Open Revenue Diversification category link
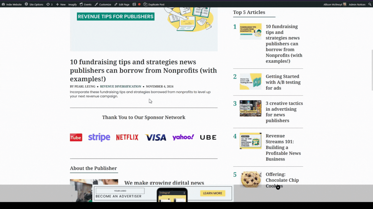The image size is (373, 209). [121, 87]
